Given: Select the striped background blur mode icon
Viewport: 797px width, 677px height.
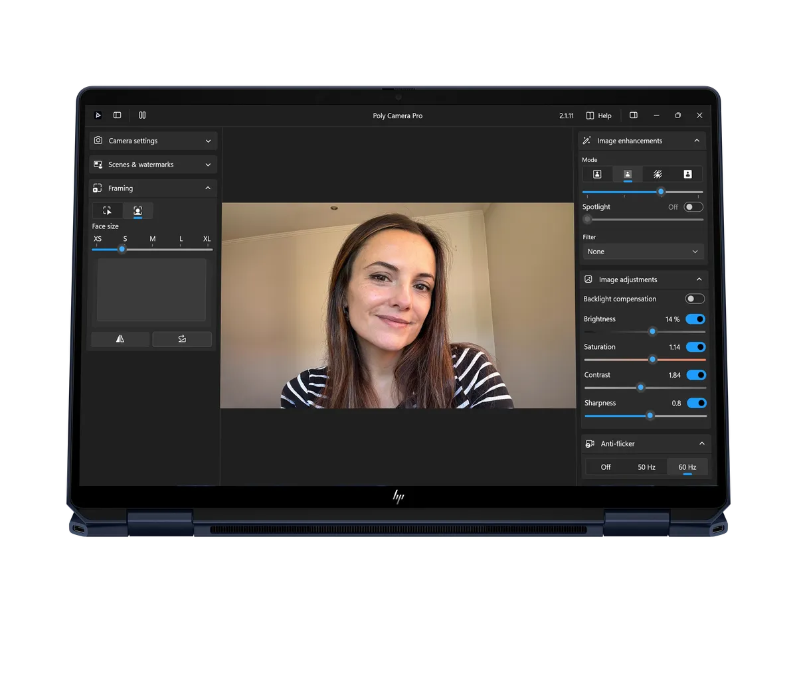Looking at the screenshot, I should (658, 174).
